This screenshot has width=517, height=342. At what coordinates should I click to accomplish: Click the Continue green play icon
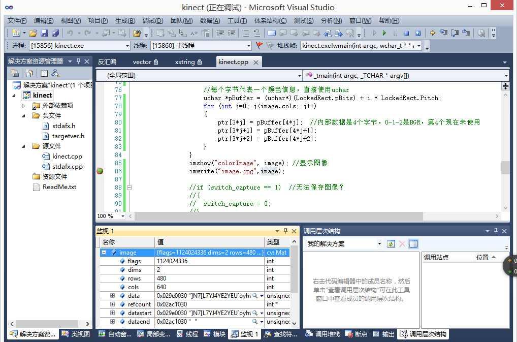[x=384, y=33]
